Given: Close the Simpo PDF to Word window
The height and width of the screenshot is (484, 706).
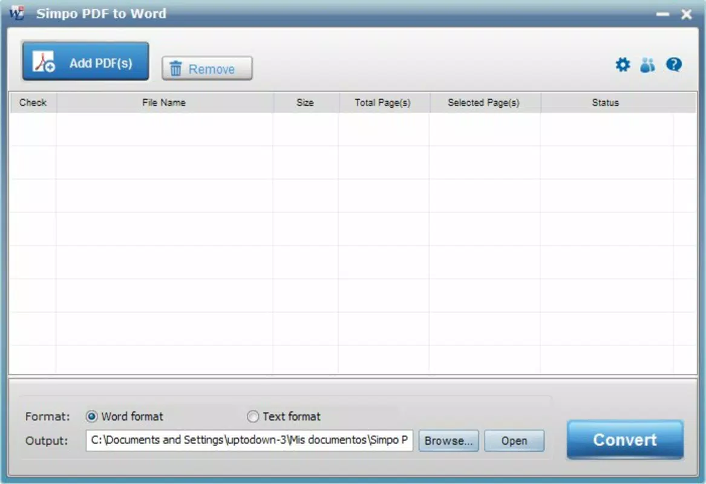Looking at the screenshot, I should coord(686,15).
